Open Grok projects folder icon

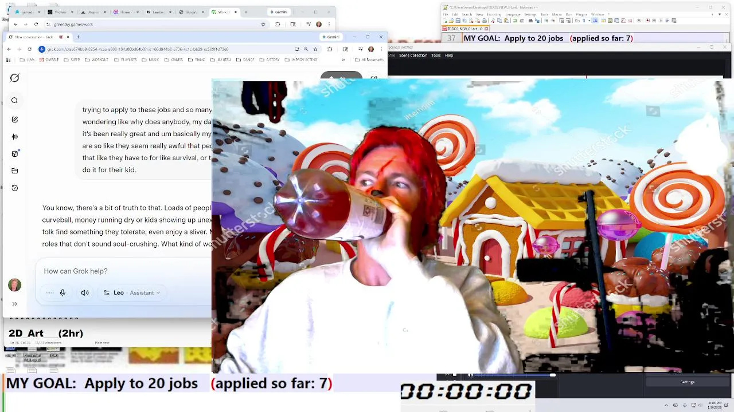coord(14,171)
